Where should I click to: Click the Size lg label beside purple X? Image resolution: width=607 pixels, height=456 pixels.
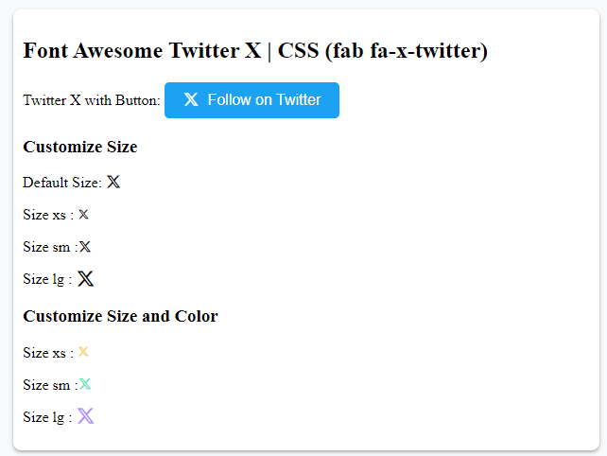[x=46, y=417]
